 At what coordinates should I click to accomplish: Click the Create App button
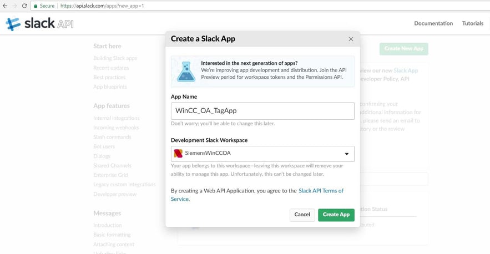coord(336,215)
